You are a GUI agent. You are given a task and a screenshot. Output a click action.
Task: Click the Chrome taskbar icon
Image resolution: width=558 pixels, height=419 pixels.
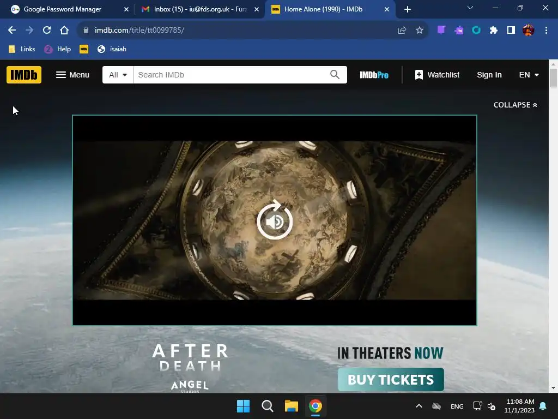click(316, 406)
